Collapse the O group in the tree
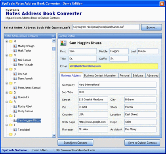This screenshot has height=154, width=166. click(x=7, y=69)
